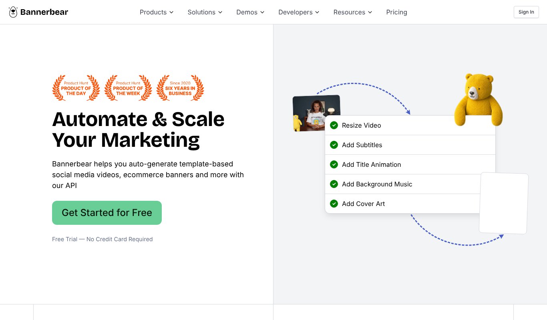Click the Bannerbear bear logo icon

[x=13, y=12]
